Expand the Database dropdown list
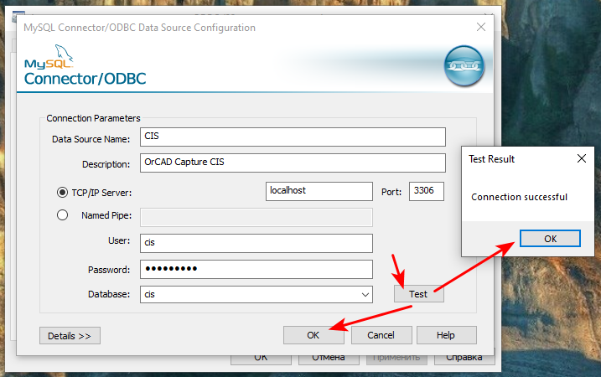 coord(365,295)
